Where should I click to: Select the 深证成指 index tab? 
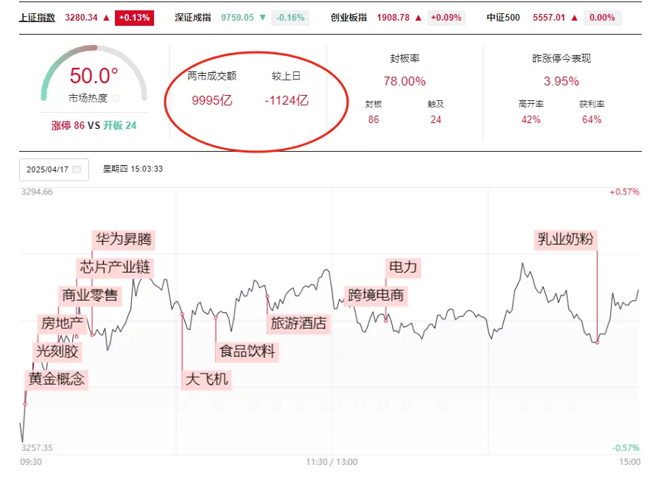pos(194,17)
